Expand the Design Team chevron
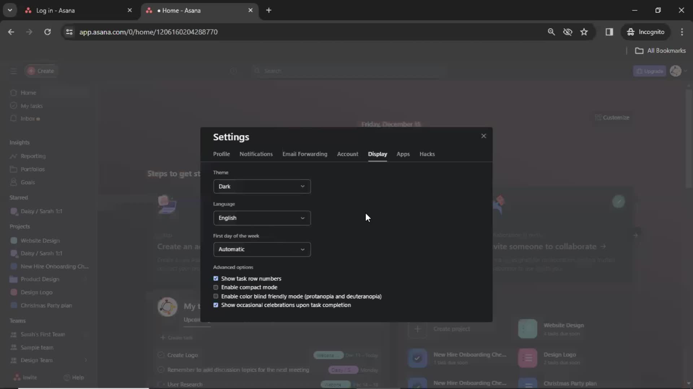The image size is (693, 389). tap(86, 360)
